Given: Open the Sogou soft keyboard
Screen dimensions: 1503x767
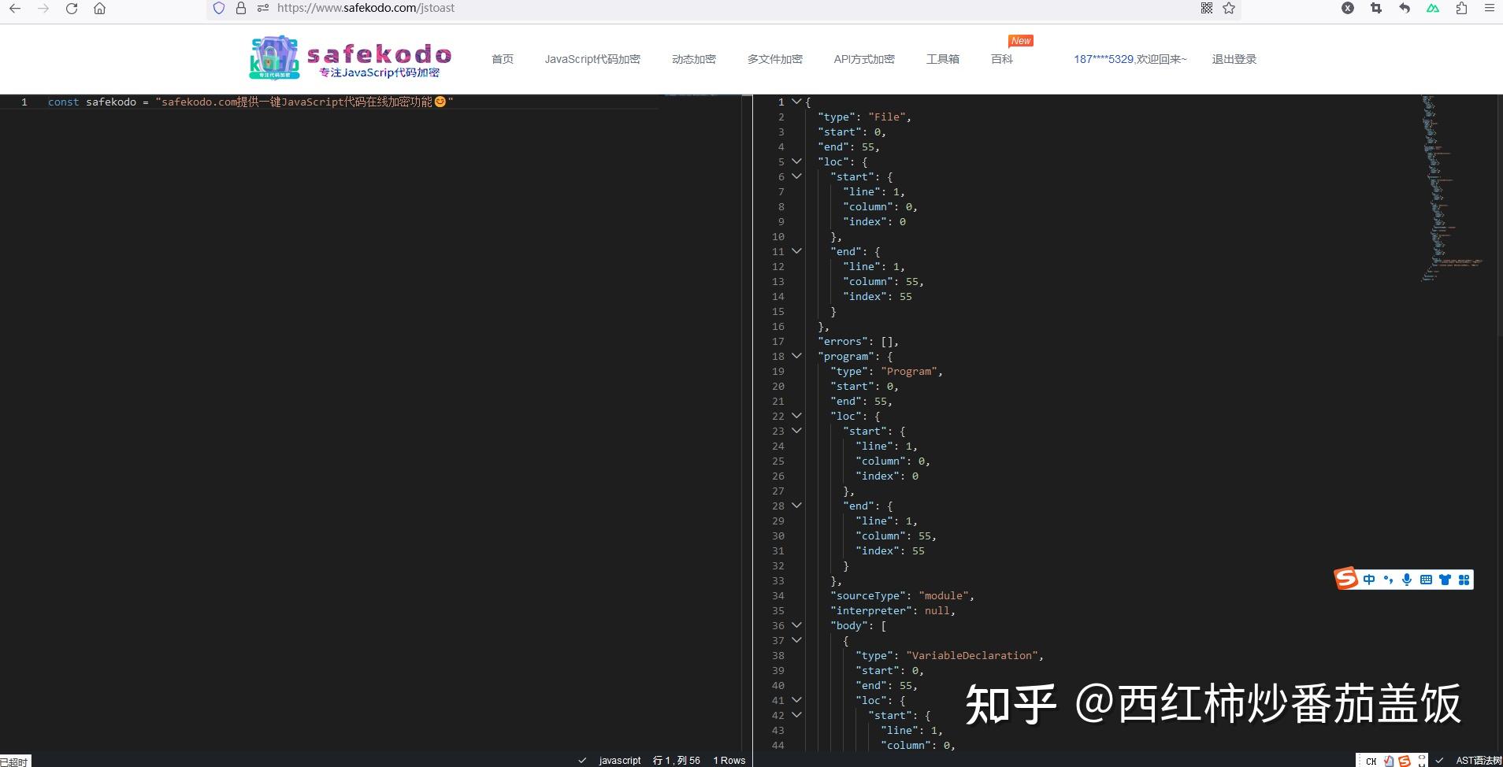Looking at the screenshot, I should point(1427,580).
